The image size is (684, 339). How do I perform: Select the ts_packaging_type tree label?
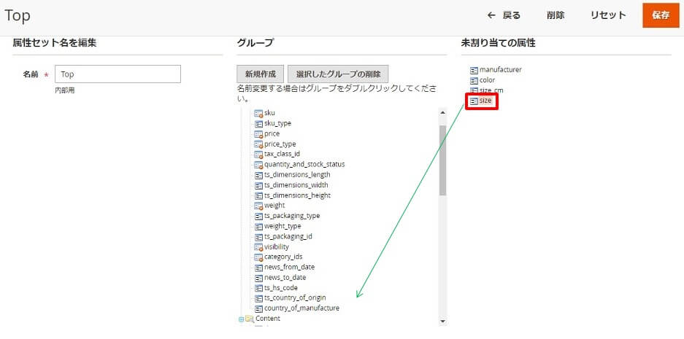click(292, 216)
